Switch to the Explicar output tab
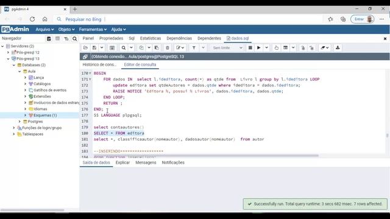This screenshot has width=390, height=219. click(x=122, y=162)
